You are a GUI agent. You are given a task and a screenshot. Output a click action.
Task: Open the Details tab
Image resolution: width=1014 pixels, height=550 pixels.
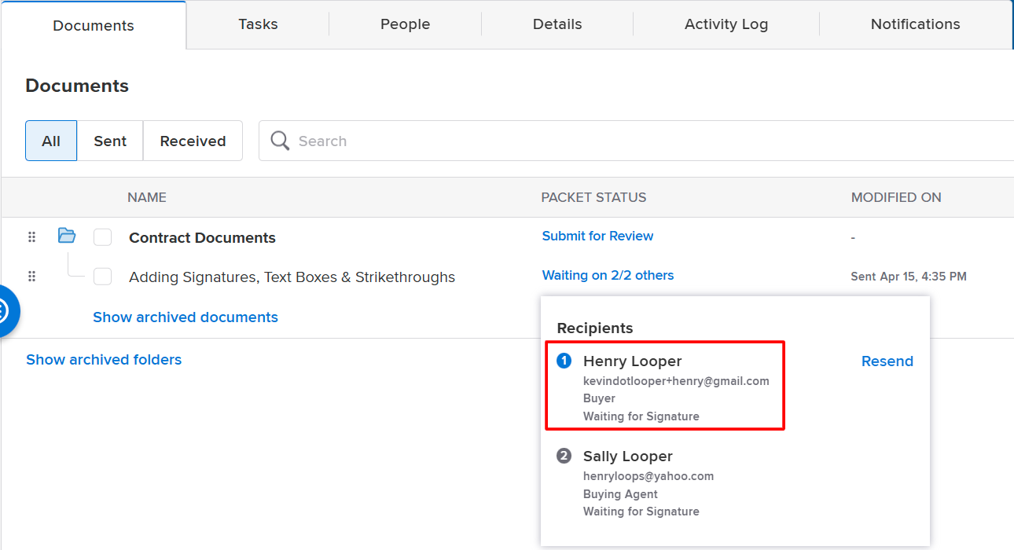557,24
